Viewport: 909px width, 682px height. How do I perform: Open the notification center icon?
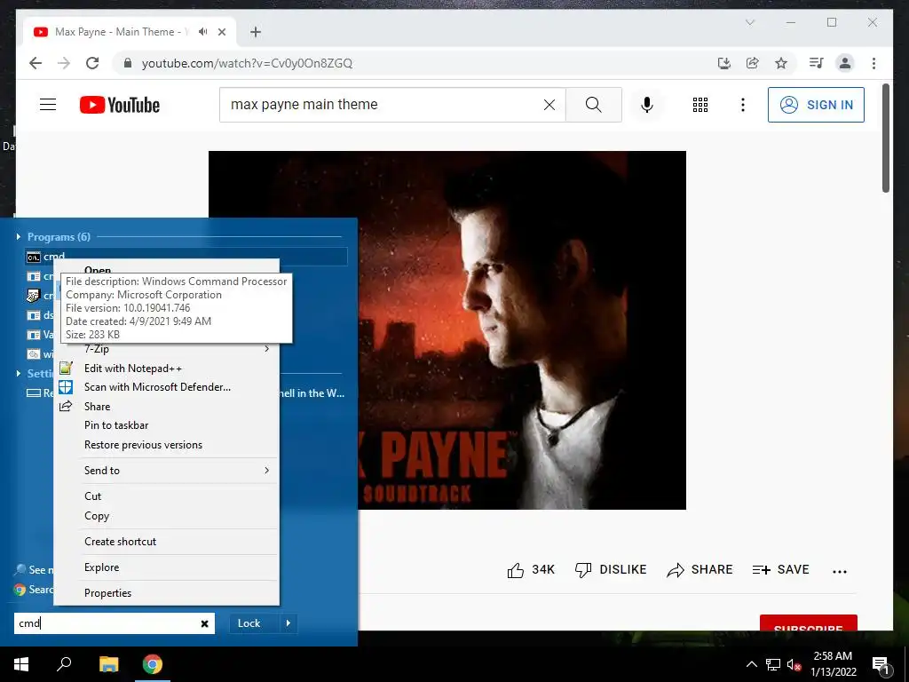[x=881, y=664]
